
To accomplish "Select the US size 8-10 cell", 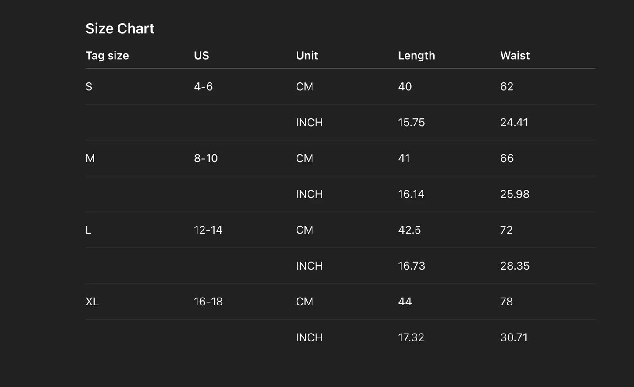I will point(206,158).
